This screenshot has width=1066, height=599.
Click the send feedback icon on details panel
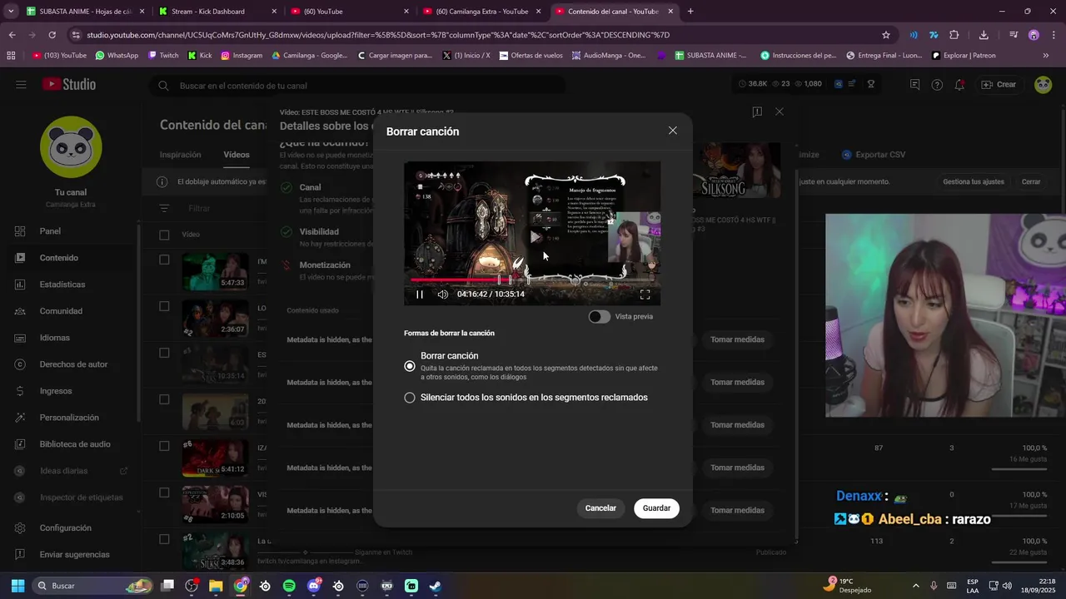(757, 111)
